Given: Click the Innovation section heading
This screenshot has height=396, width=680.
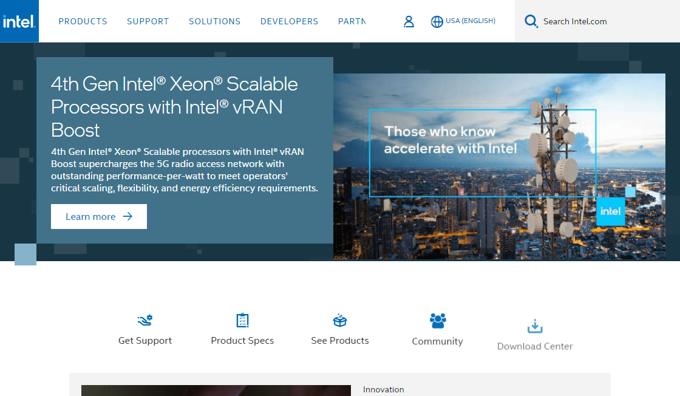Looking at the screenshot, I should coord(383,389).
